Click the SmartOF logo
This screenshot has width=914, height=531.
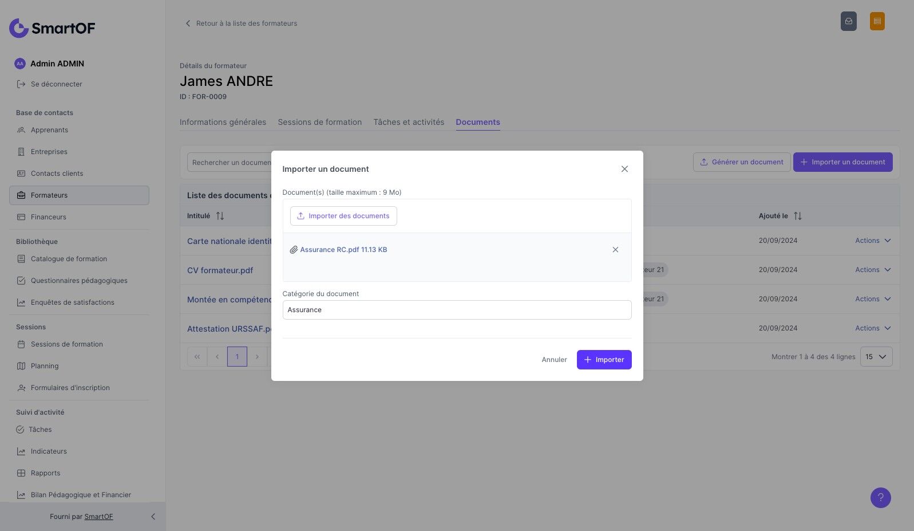click(x=52, y=27)
